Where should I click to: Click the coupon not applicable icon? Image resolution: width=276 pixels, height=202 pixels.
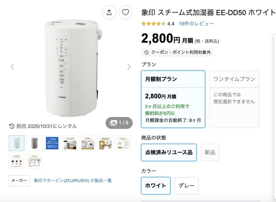click(x=147, y=53)
